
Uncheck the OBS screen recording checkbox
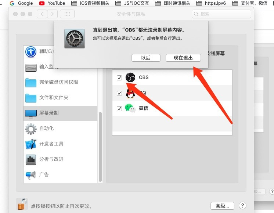point(119,77)
